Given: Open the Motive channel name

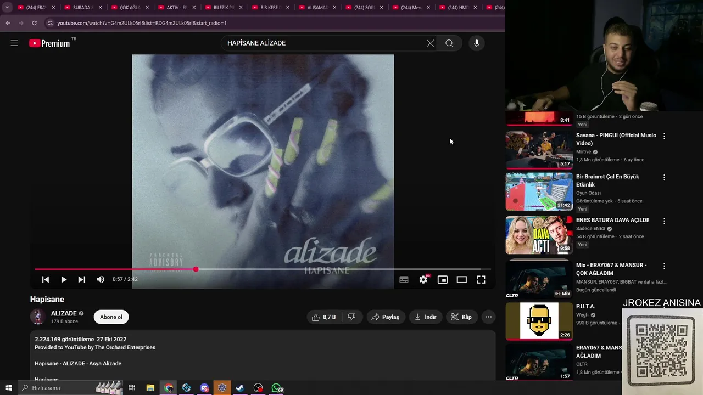Looking at the screenshot, I should (x=583, y=152).
